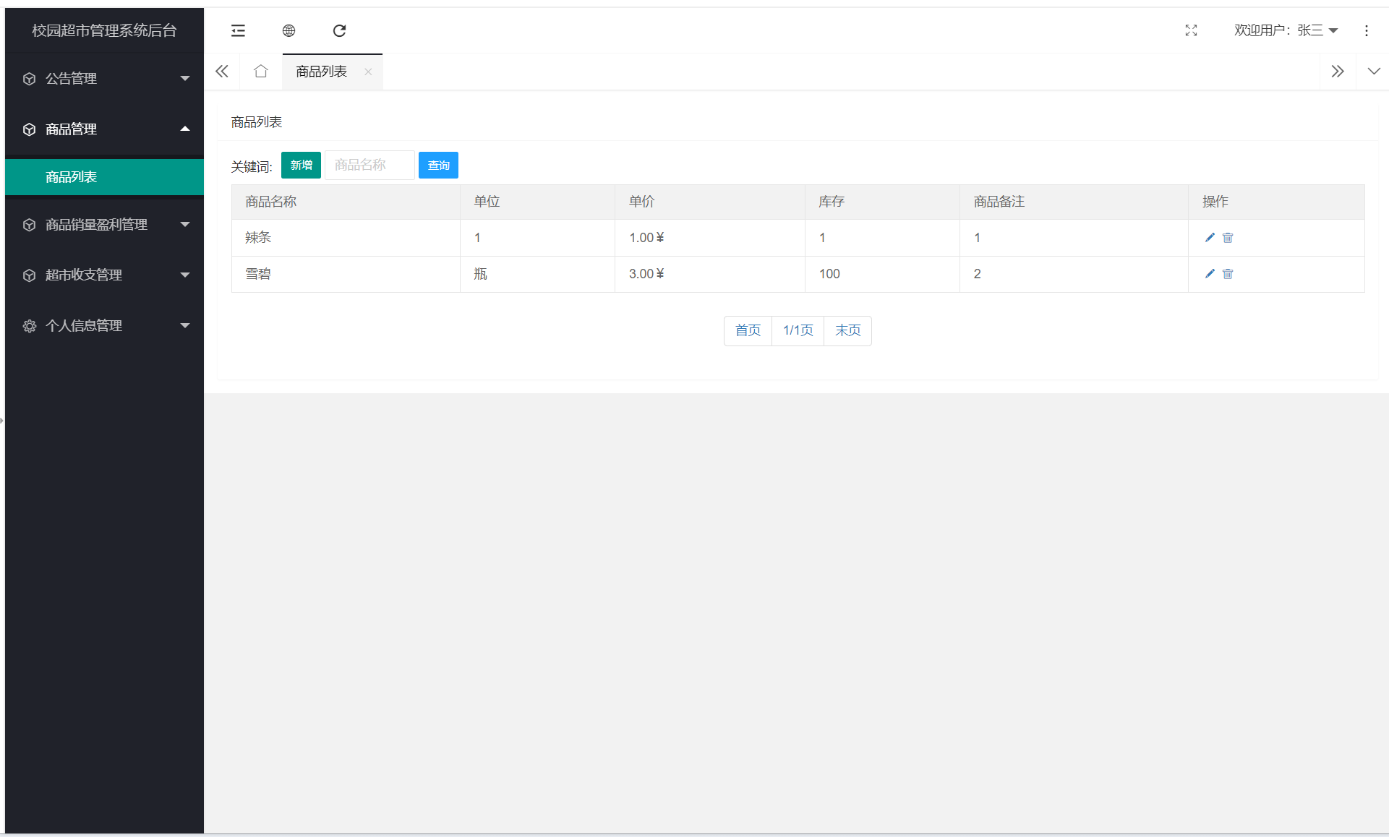Viewport: 1389px width, 837px height.
Task: Click the home tab icon
Action: click(x=261, y=72)
